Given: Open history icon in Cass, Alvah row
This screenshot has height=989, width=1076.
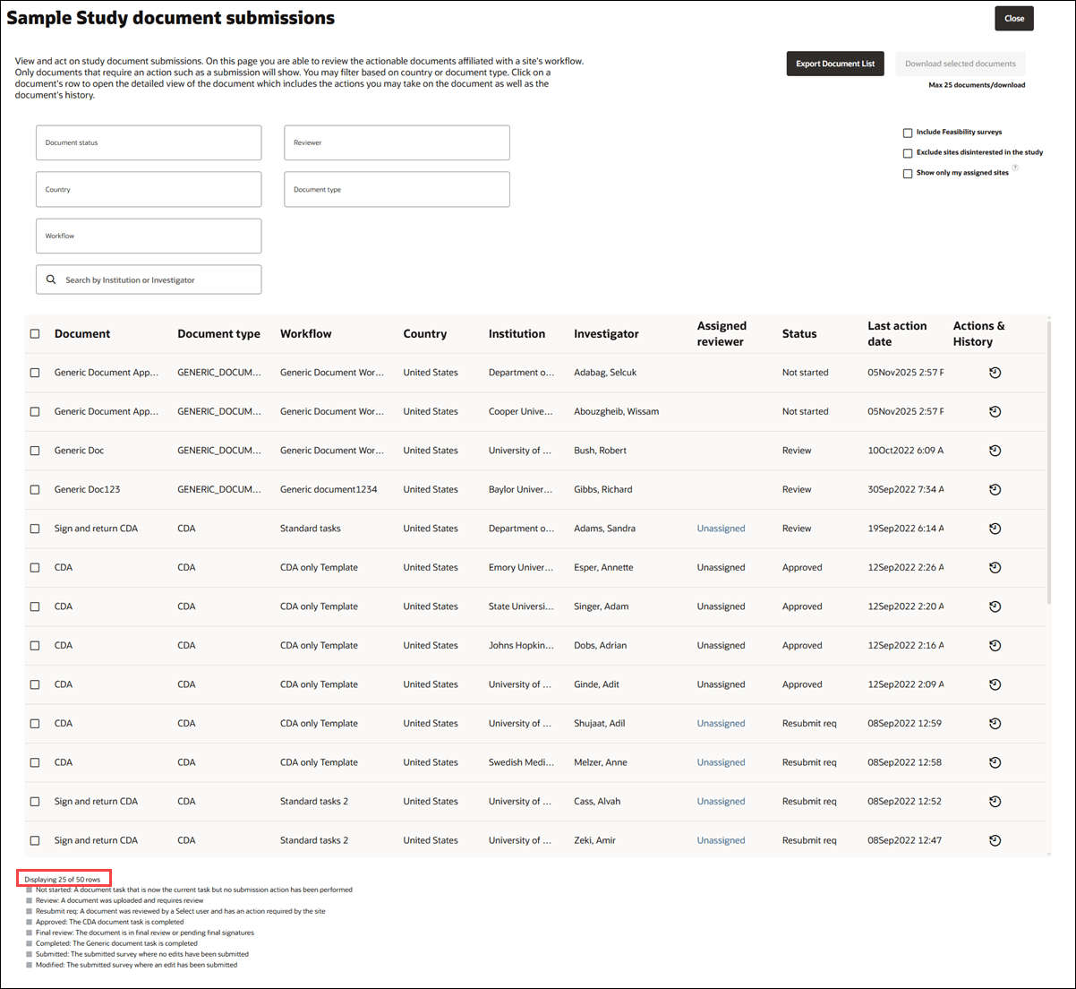Looking at the screenshot, I should coord(995,802).
